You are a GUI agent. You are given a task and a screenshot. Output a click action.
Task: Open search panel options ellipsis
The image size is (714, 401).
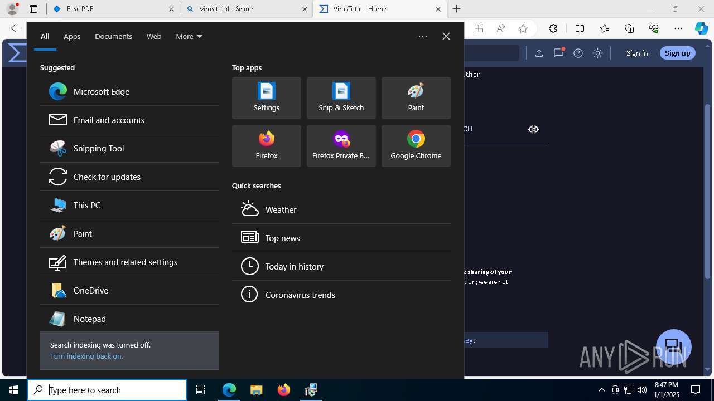[x=423, y=36]
